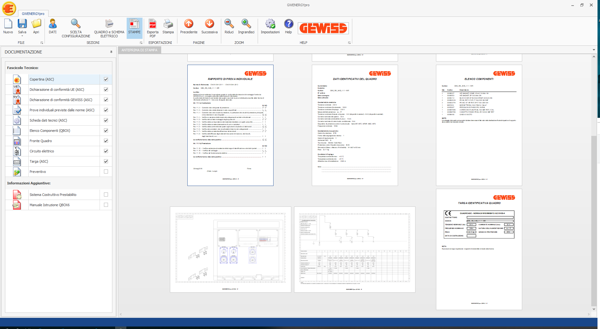Click horizontal scrollbar right arrow

pyautogui.click(x=588, y=314)
